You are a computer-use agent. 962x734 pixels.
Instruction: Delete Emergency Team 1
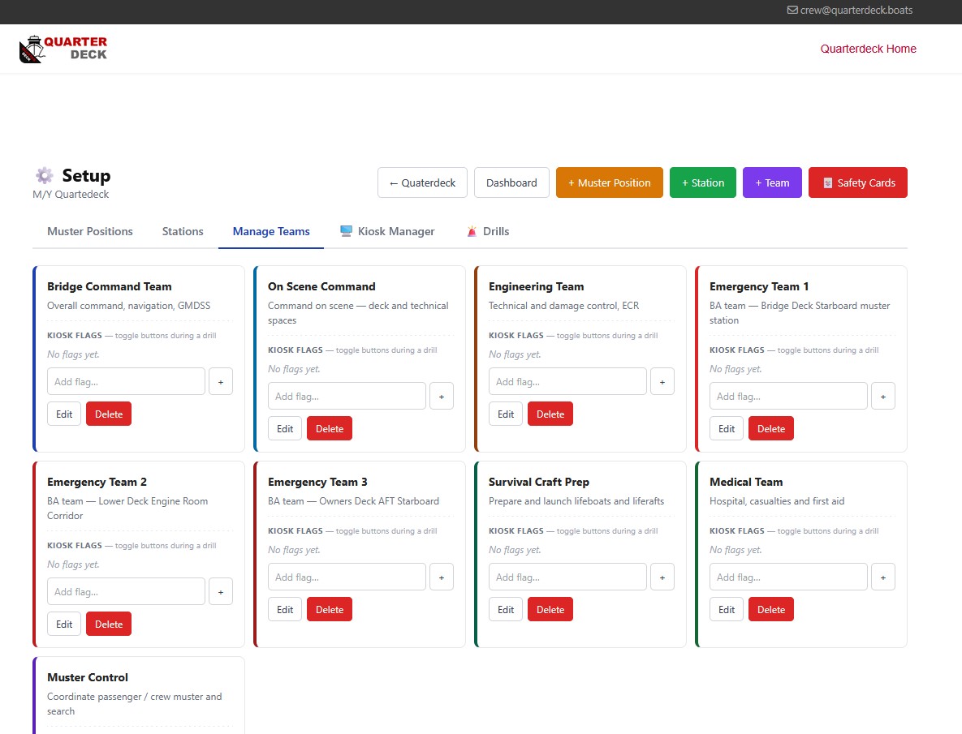(771, 429)
